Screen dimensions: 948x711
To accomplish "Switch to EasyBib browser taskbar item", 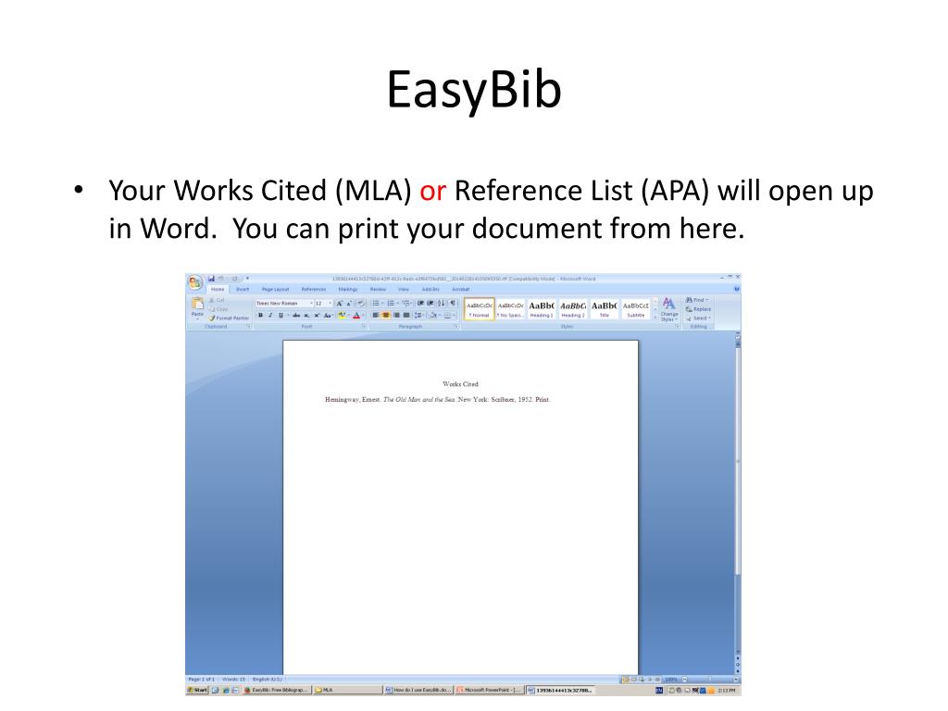I will point(277,690).
